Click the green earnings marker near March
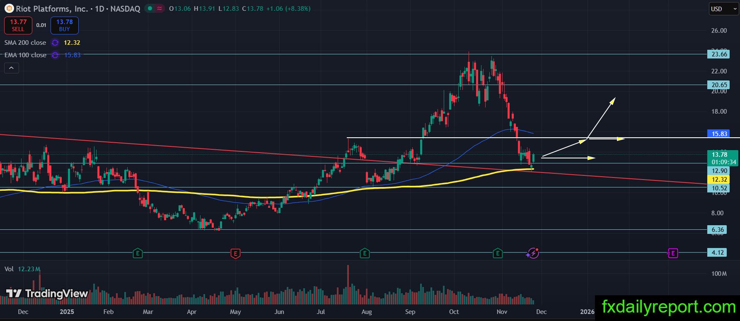This screenshot has height=321, width=740. tap(138, 253)
